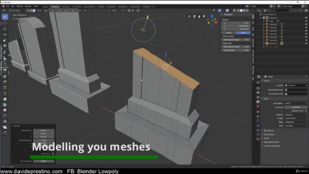The image size is (309, 174).
Task: Click the Local button in Transform panel
Action: pos(243,33)
